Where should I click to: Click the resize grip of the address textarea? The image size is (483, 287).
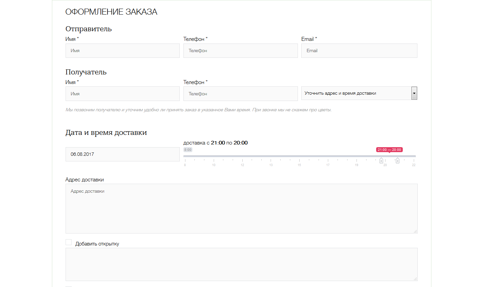point(415,231)
